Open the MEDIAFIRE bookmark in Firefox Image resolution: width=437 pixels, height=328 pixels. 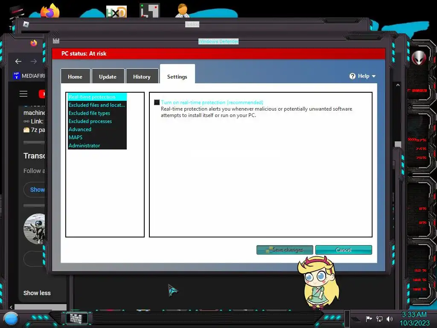[x=29, y=76]
